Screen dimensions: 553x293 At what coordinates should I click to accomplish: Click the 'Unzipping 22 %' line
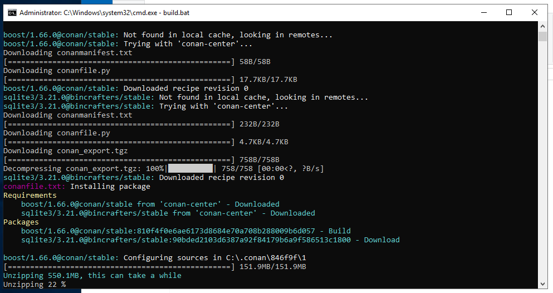coord(35,285)
